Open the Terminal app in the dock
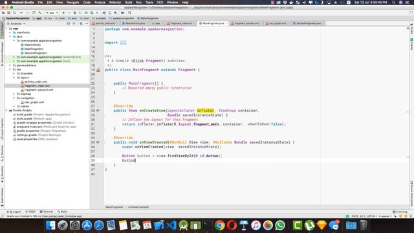 (x=207, y=225)
